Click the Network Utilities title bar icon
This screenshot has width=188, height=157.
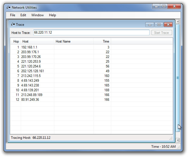click(8, 7)
